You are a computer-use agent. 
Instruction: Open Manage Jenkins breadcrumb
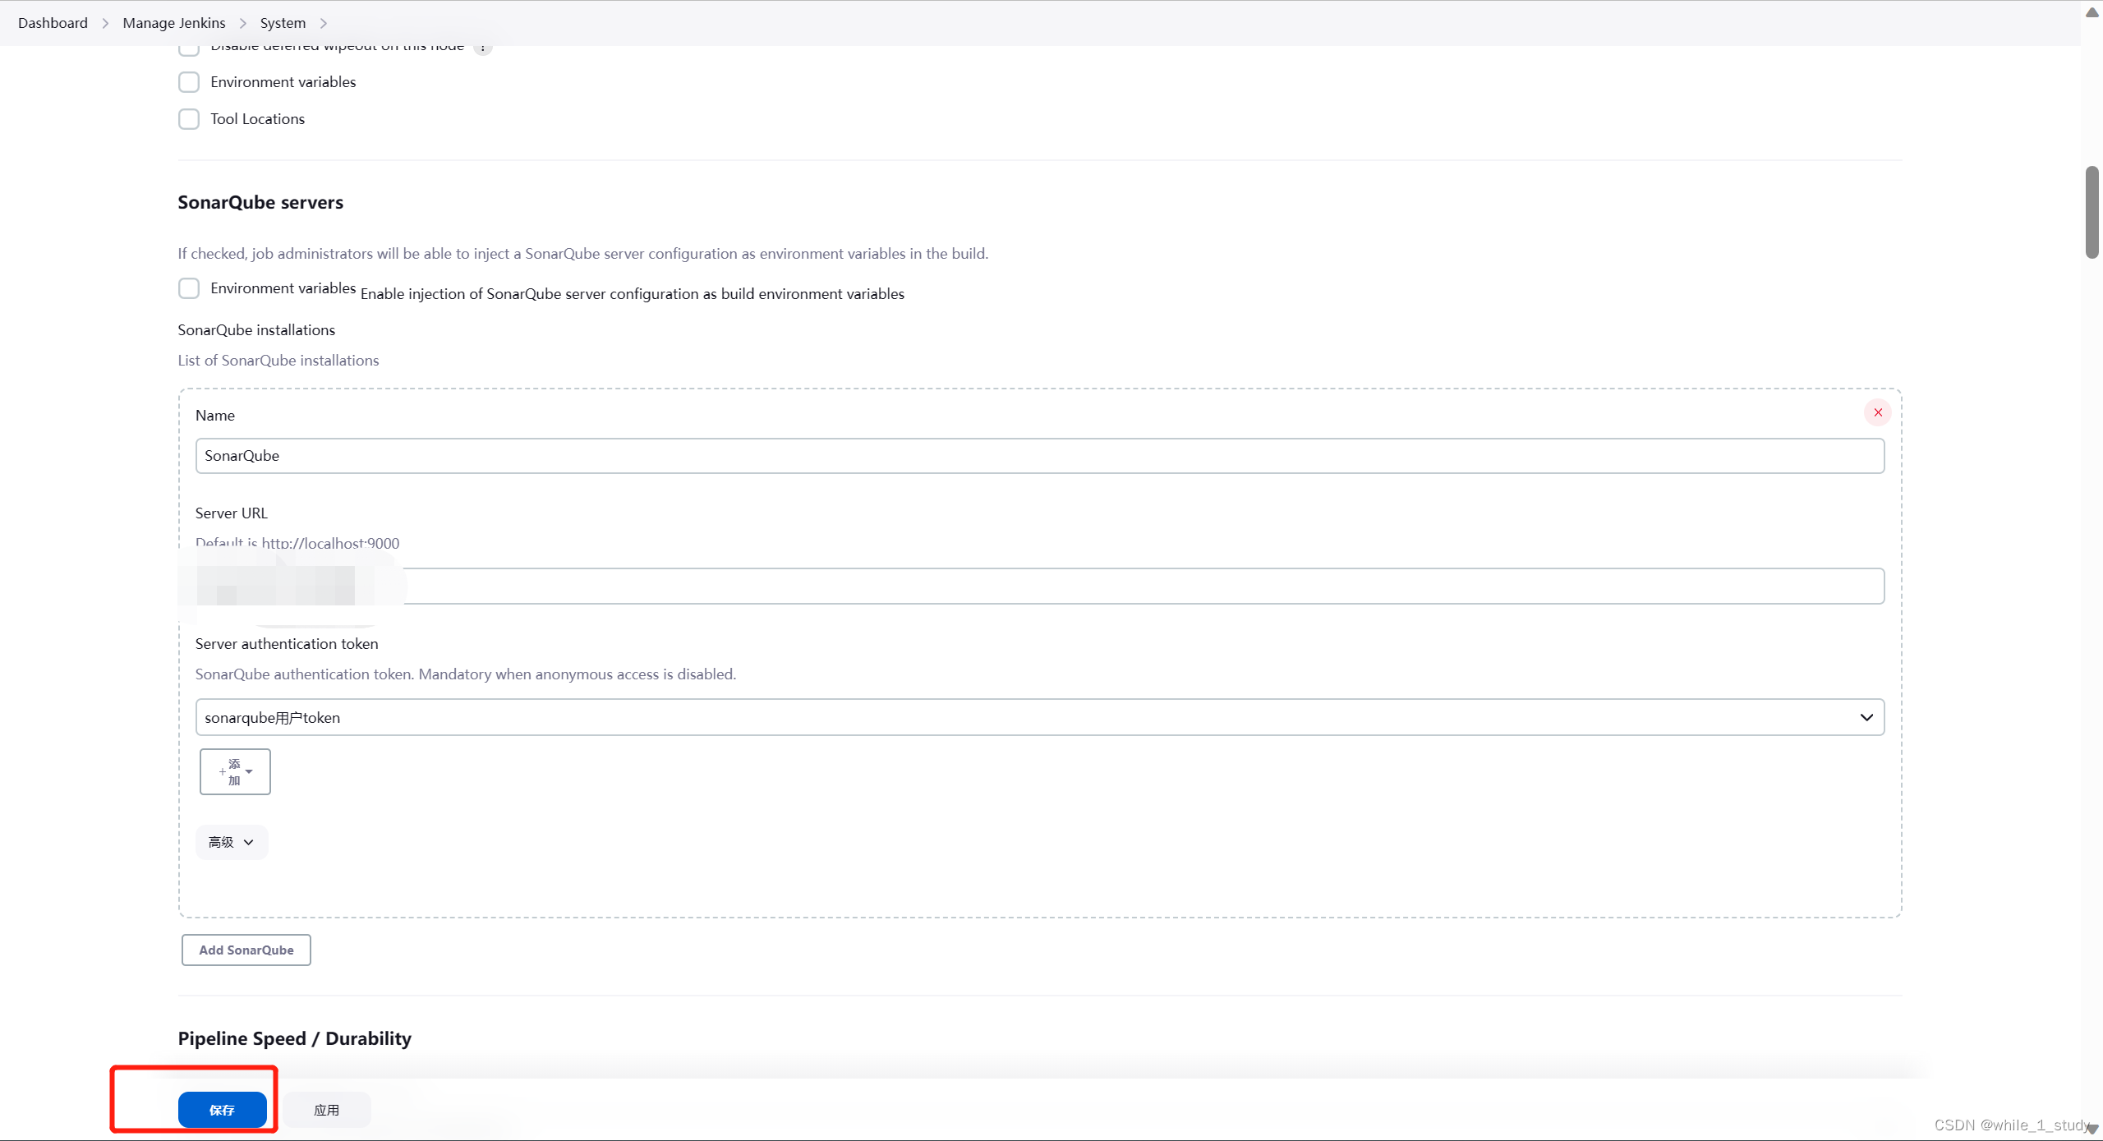pyautogui.click(x=174, y=23)
